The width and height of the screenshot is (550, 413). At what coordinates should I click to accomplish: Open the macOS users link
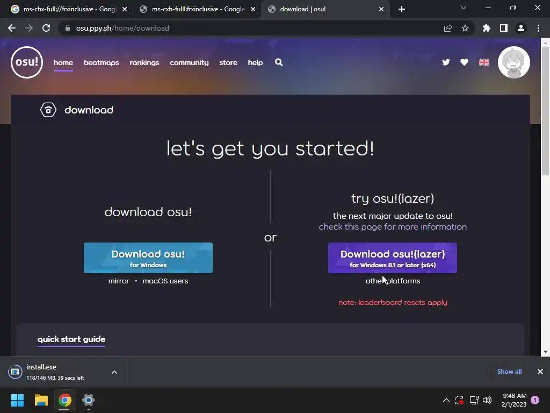click(165, 281)
